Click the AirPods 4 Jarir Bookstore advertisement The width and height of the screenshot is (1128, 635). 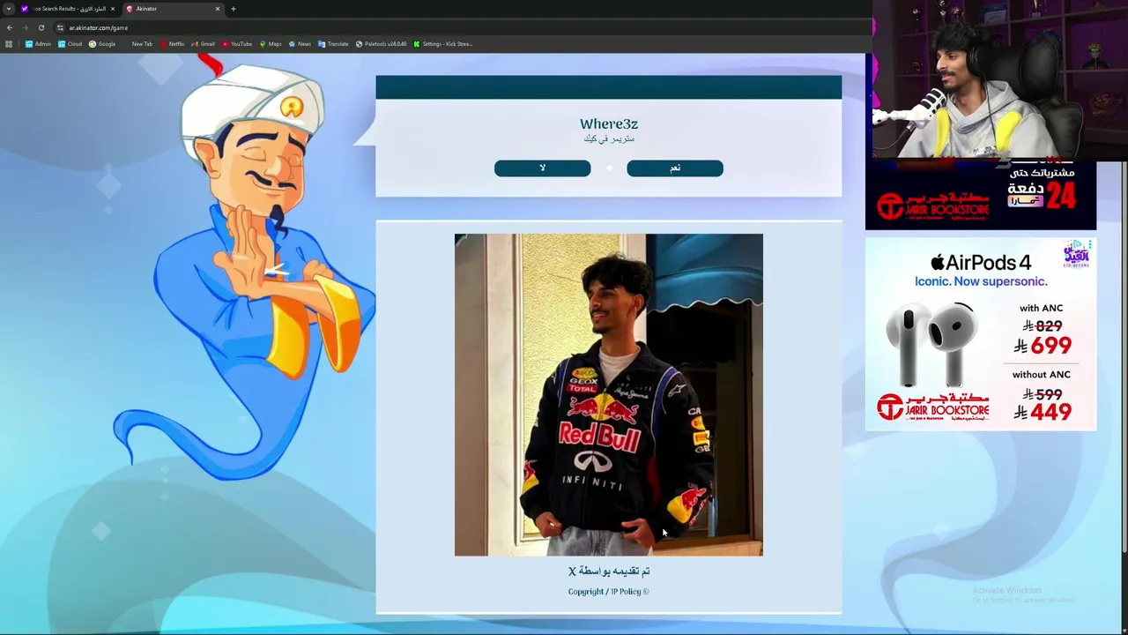click(980, 333)
